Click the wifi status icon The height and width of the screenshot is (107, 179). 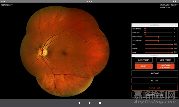coord(173,1)
